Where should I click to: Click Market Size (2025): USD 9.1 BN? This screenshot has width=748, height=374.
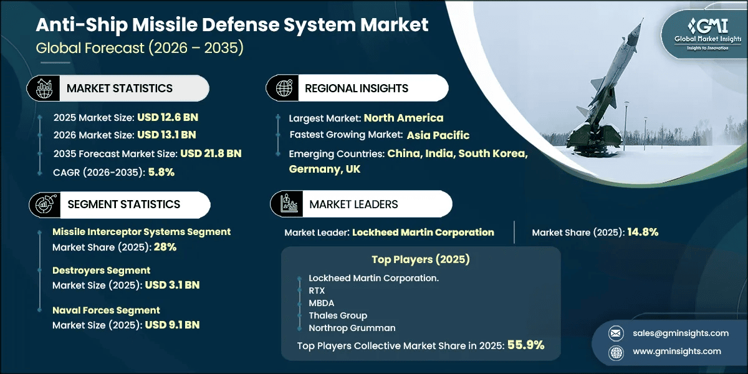[126, 325]
